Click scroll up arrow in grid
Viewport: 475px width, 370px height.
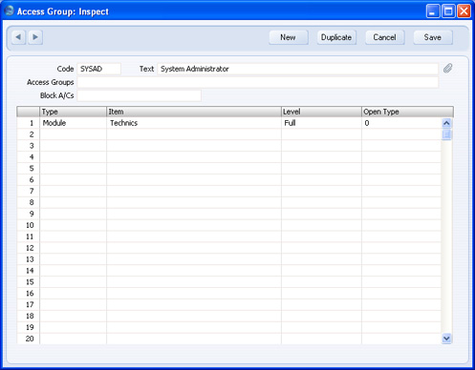[x=446, y=123]
